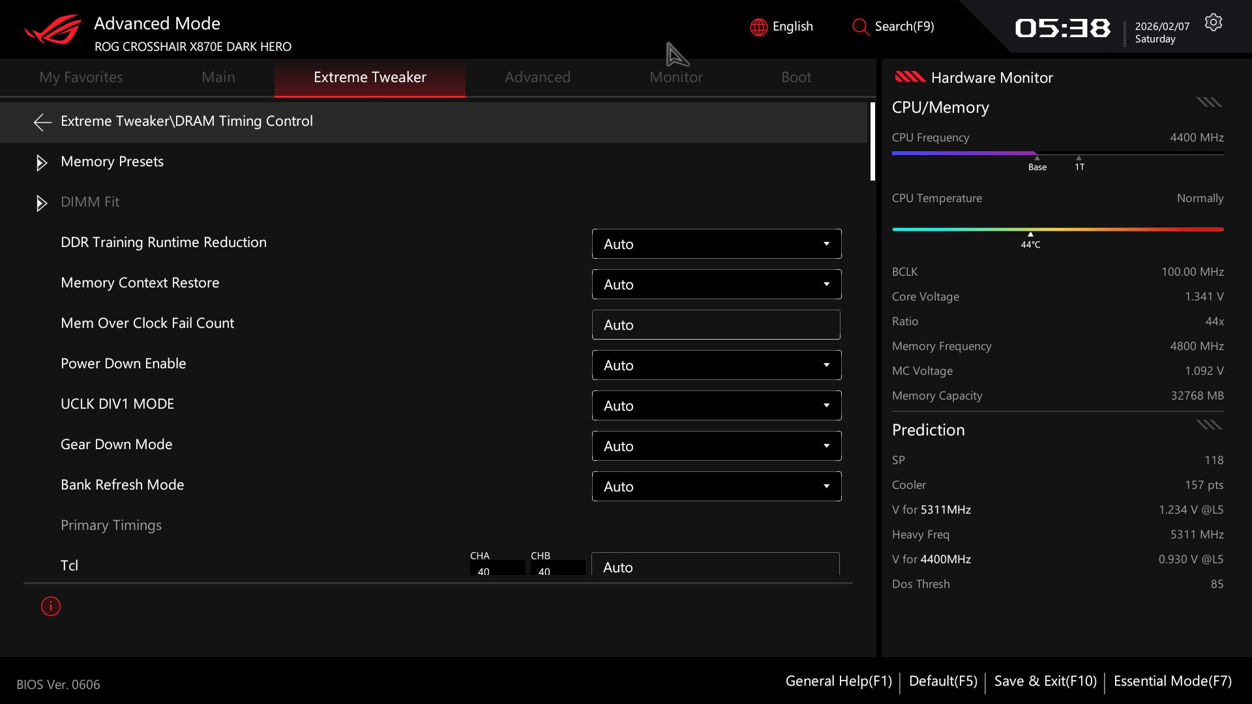Switch to the Advanced tab
1252x704 pixels.
tap(537, 77)
